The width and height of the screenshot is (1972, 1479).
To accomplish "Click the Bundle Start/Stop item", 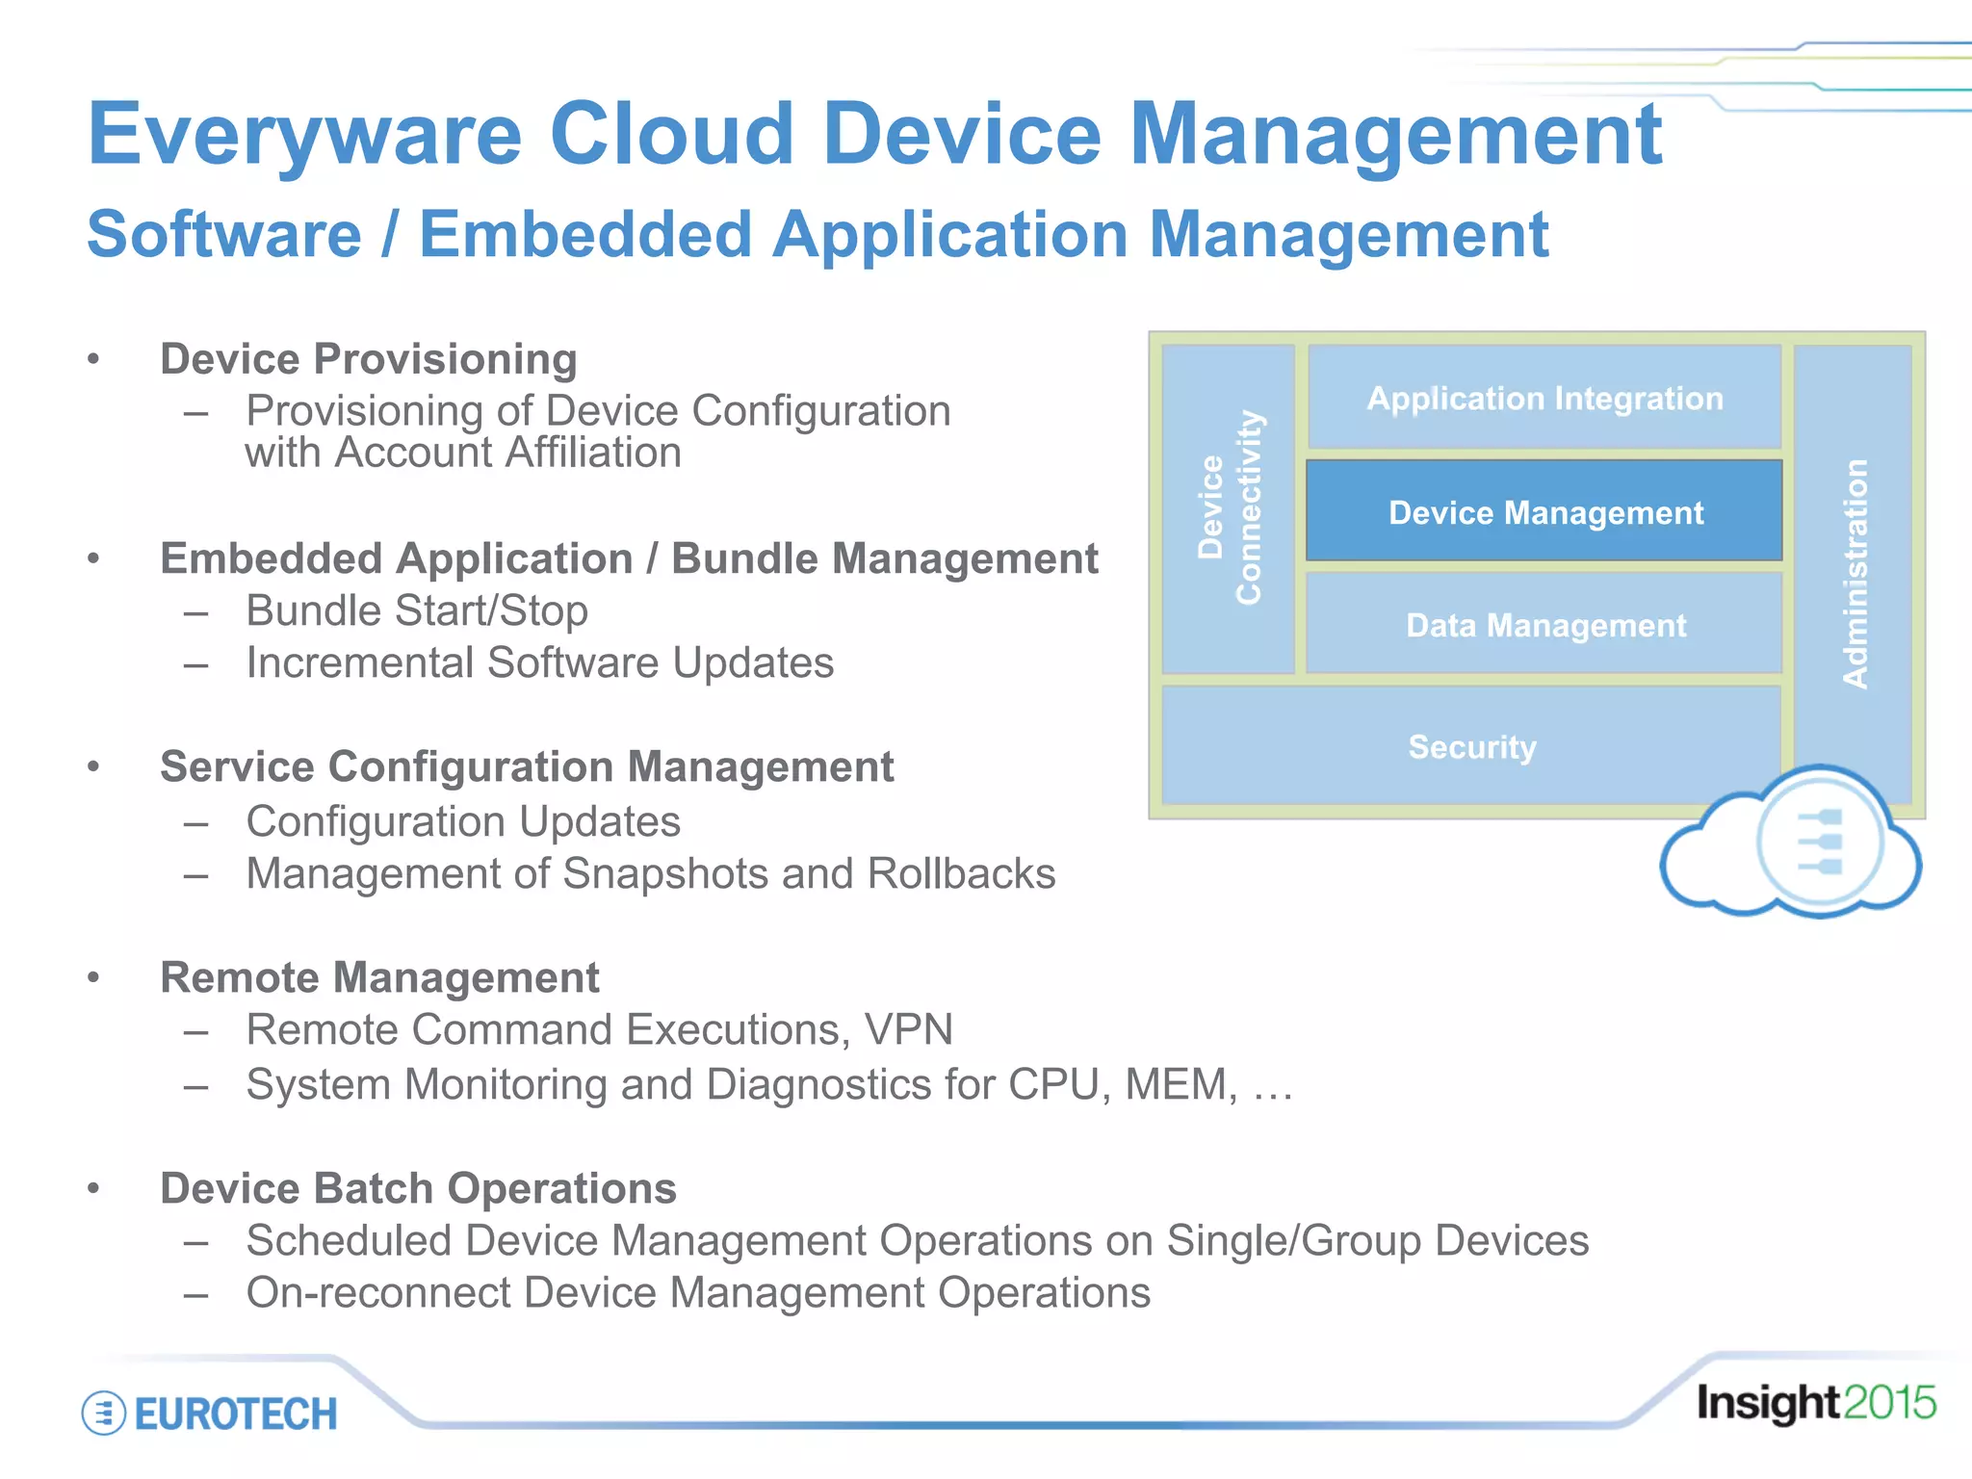I will (417, 610).
